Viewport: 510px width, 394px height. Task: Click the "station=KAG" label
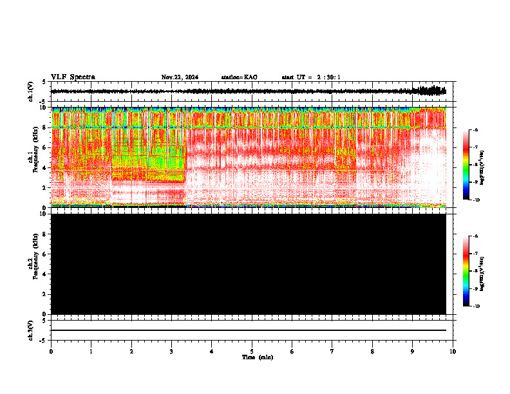point(240,77)
